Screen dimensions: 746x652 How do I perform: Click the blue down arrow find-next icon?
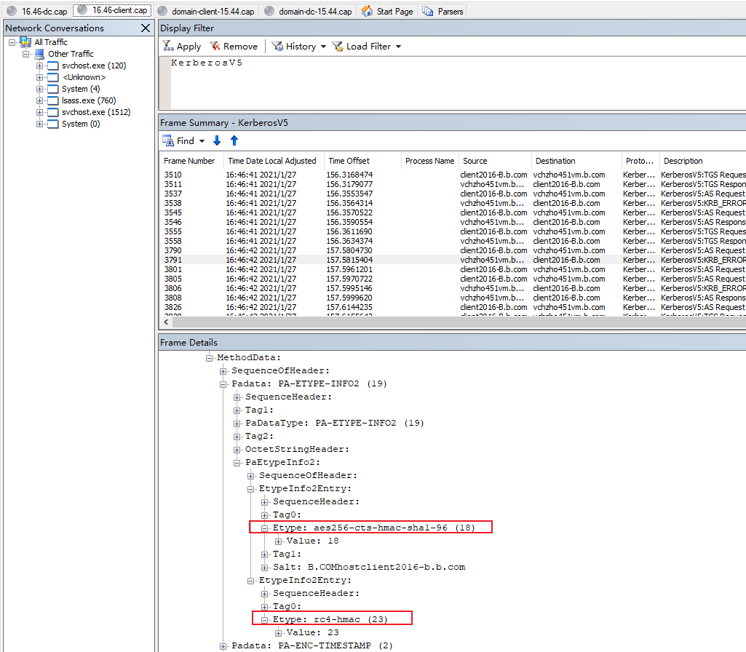[x=217, y=140]
